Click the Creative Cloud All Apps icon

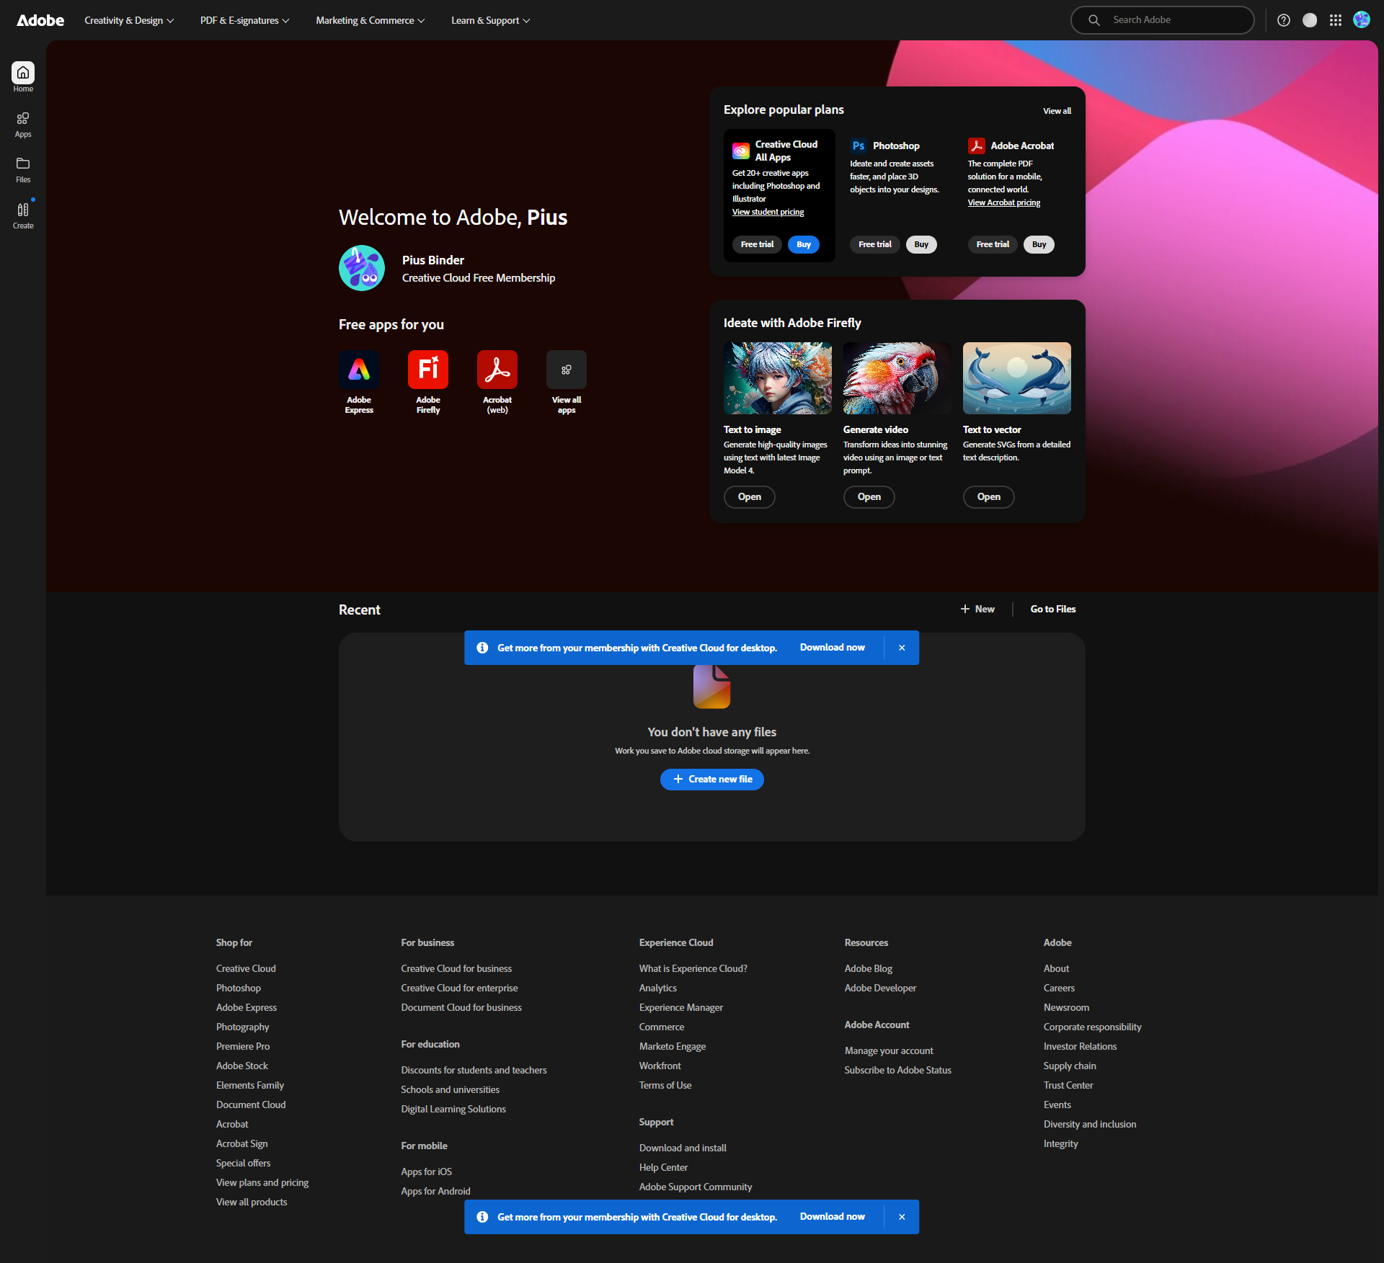click(741, 151)
